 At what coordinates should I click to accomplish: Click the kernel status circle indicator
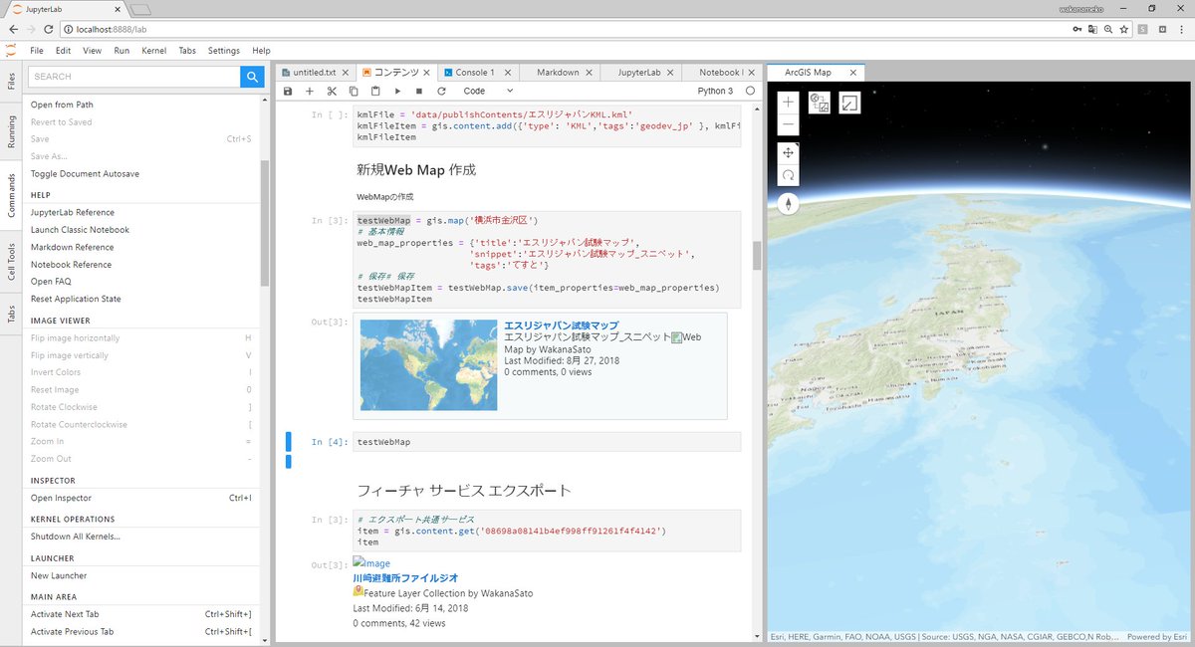[x=751, y=91]
